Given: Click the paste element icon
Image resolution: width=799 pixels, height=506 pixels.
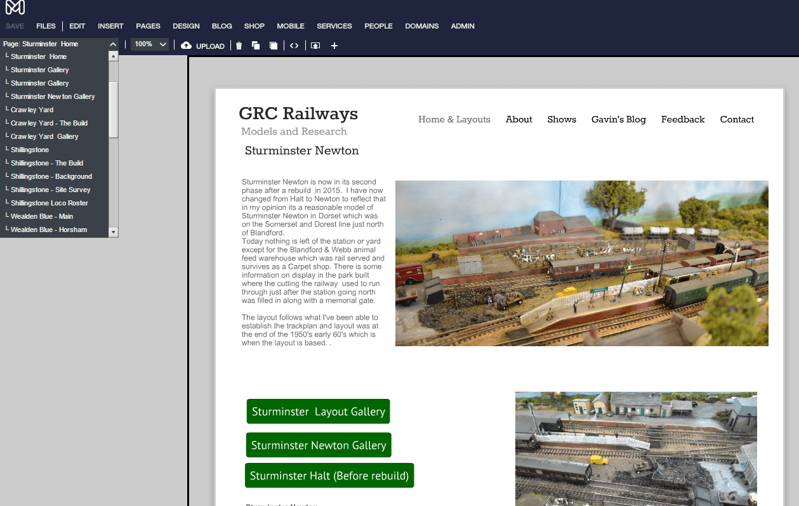Looking at the screenshot, I should click(274, 46).
